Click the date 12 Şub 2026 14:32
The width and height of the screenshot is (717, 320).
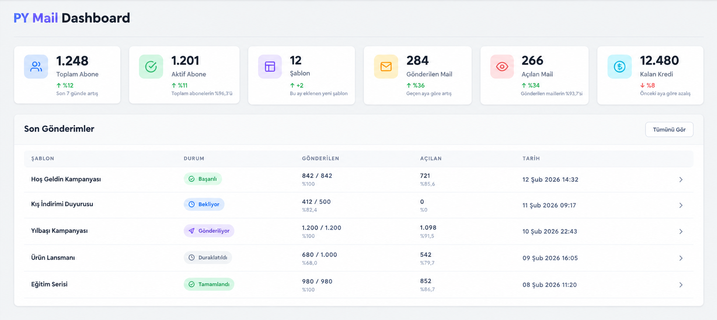tap(550, 179)
